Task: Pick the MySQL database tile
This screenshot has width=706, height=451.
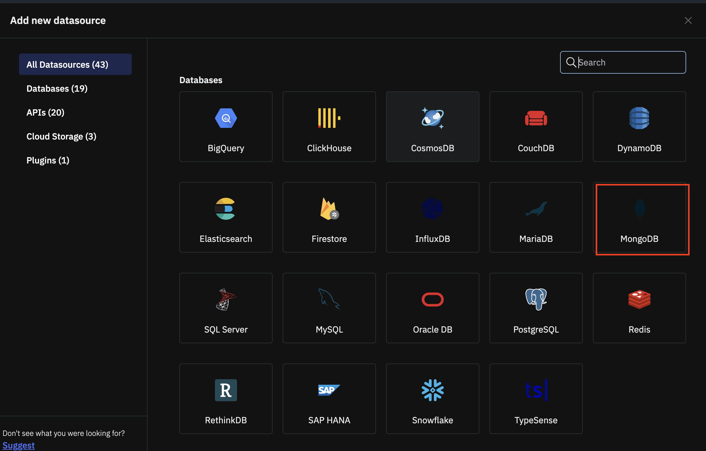Action: (x=329, y=308)
